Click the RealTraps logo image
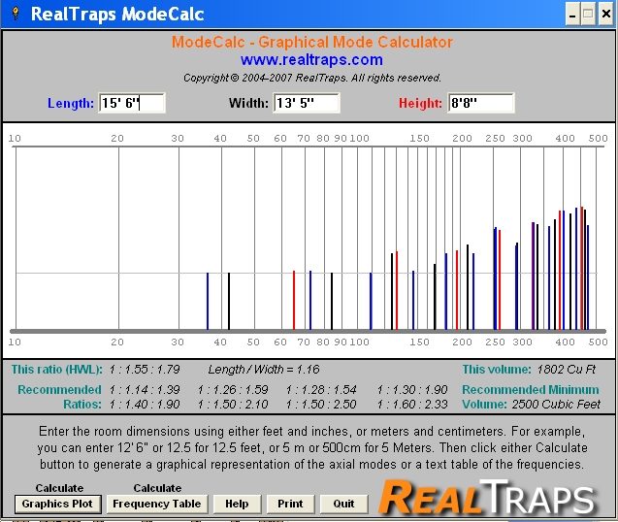 [x=487, y=497]
